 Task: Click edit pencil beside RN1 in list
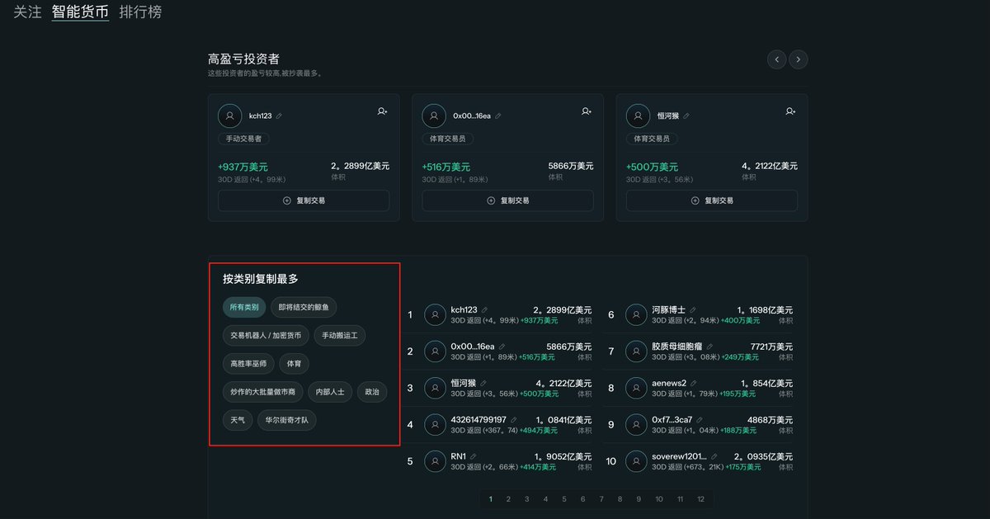click(474, 456)
